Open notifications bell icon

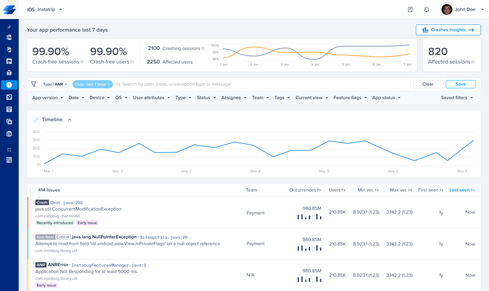426,10
